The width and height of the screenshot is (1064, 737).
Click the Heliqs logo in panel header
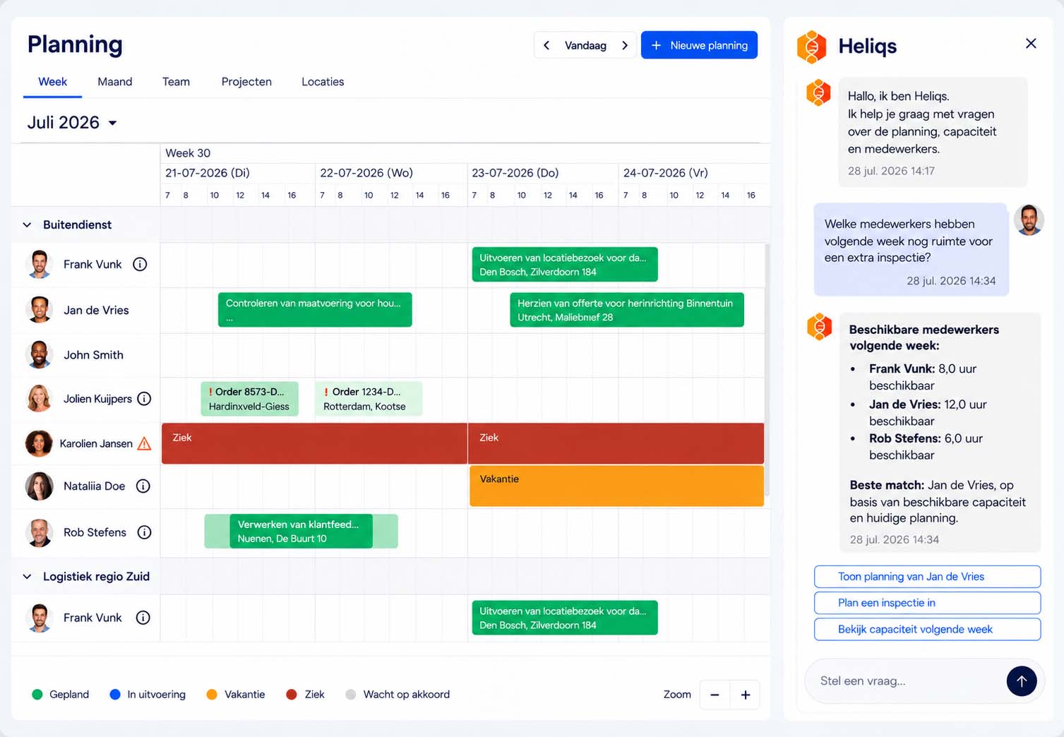(811, 47)
